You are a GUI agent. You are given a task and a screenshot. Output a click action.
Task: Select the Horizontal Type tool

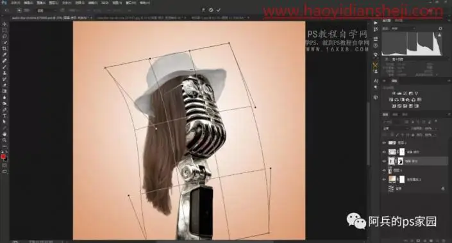tap(4, 115)
